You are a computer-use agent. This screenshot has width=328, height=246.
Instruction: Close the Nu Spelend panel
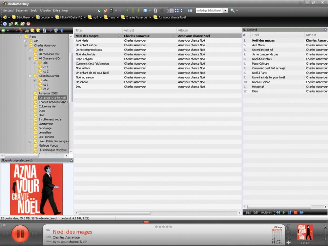pos(325,30)
